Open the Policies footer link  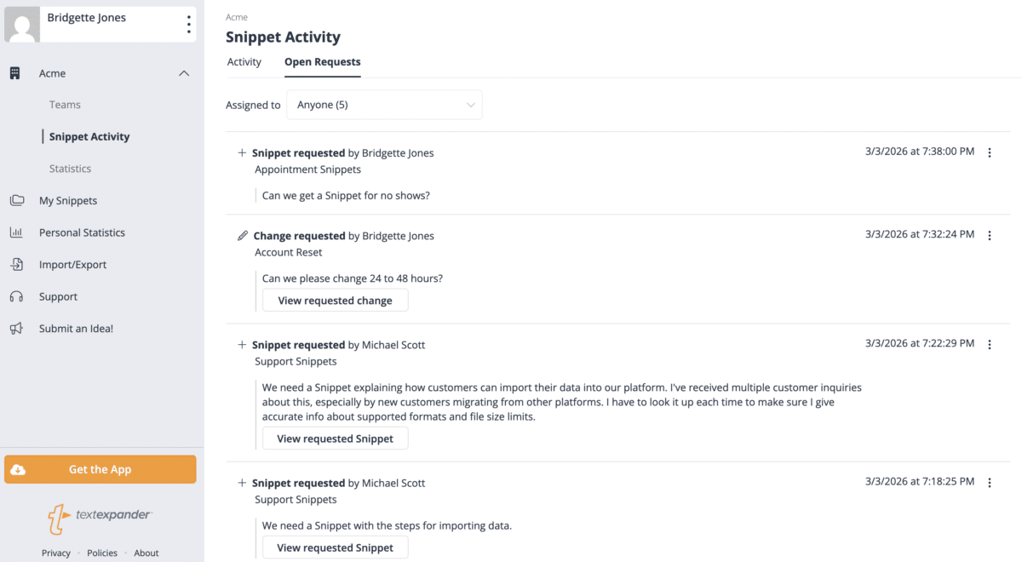tap(102, 553)
